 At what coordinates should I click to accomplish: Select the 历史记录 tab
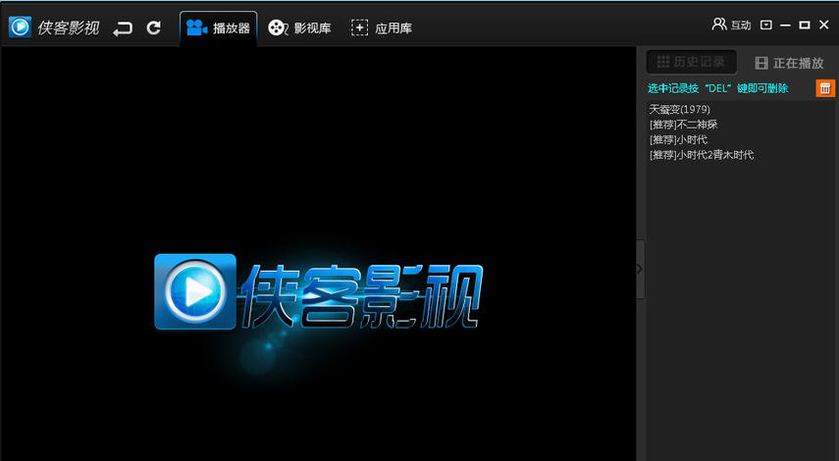[692, 62]
